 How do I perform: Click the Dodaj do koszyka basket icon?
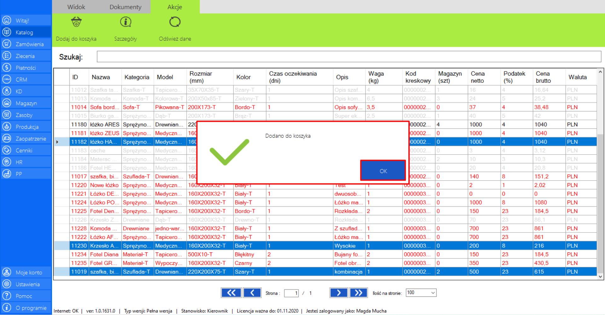76,22
